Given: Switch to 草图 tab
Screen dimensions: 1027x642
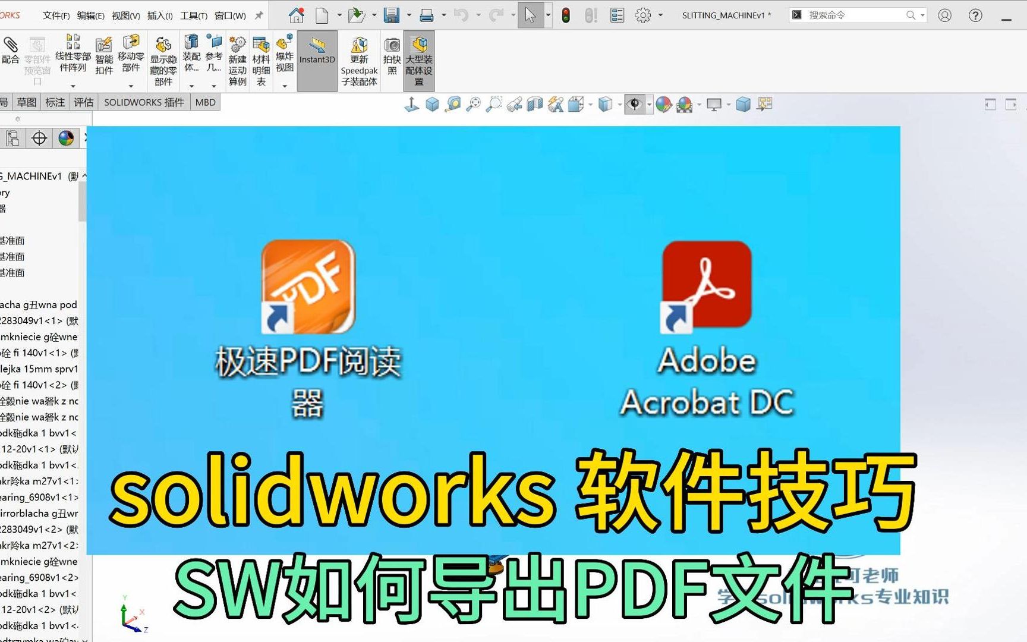Looking at the screenshot, I should coord(27,102).
